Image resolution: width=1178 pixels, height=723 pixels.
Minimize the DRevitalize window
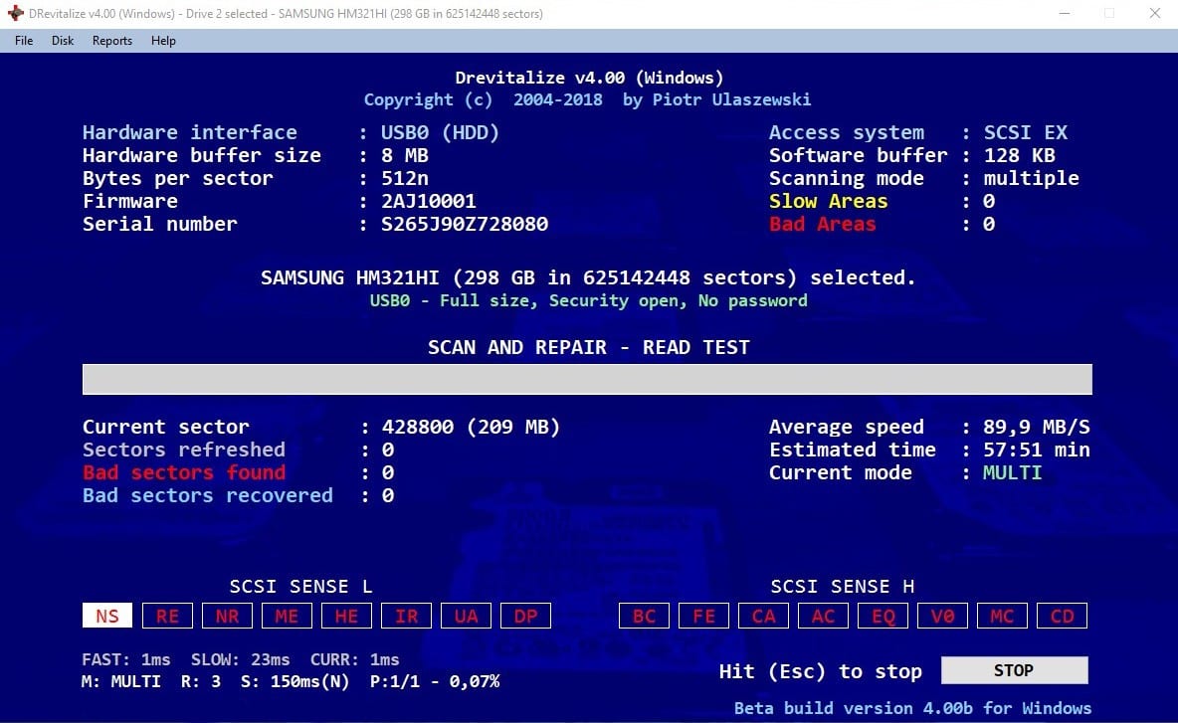[1065, 14]
